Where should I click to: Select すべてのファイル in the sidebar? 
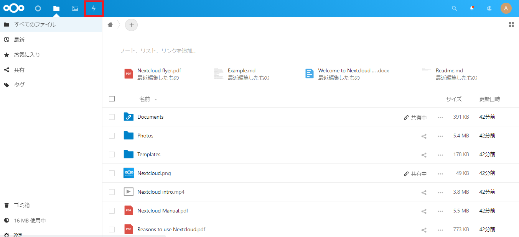pos(51,25)
